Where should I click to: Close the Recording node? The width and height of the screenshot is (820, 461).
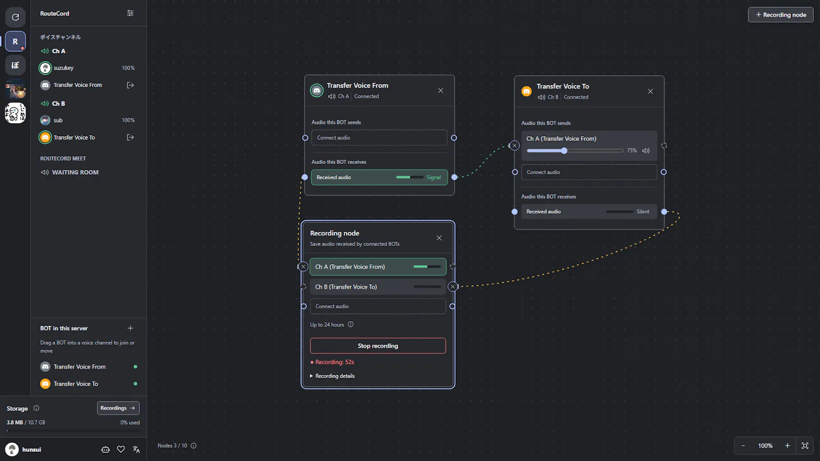(439, 238)
